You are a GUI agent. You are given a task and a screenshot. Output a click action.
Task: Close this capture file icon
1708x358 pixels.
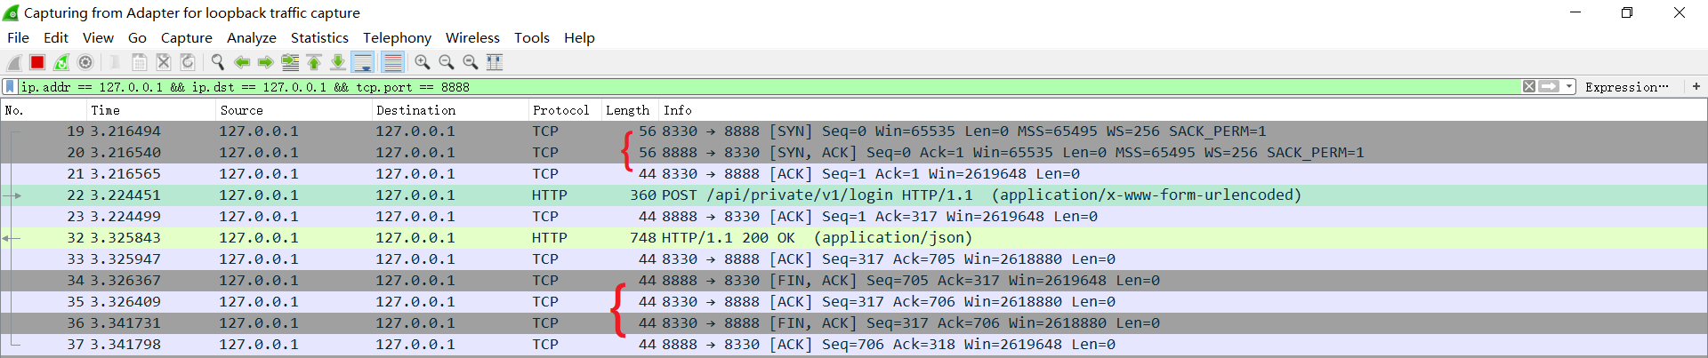[x=164, y=62]
